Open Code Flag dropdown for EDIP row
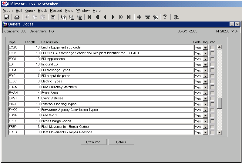Screen dimensions: 242x163 coord(205,76)
